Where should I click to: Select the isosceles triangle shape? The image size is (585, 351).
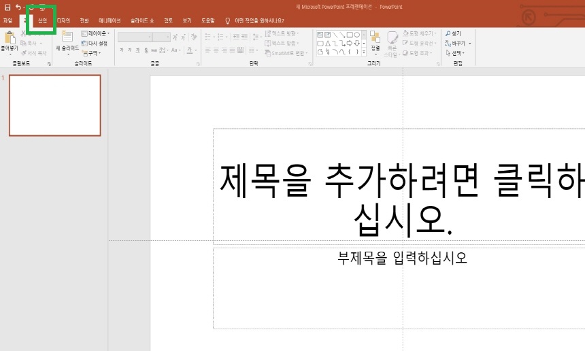pyautogui.click(x=328, y=44)
